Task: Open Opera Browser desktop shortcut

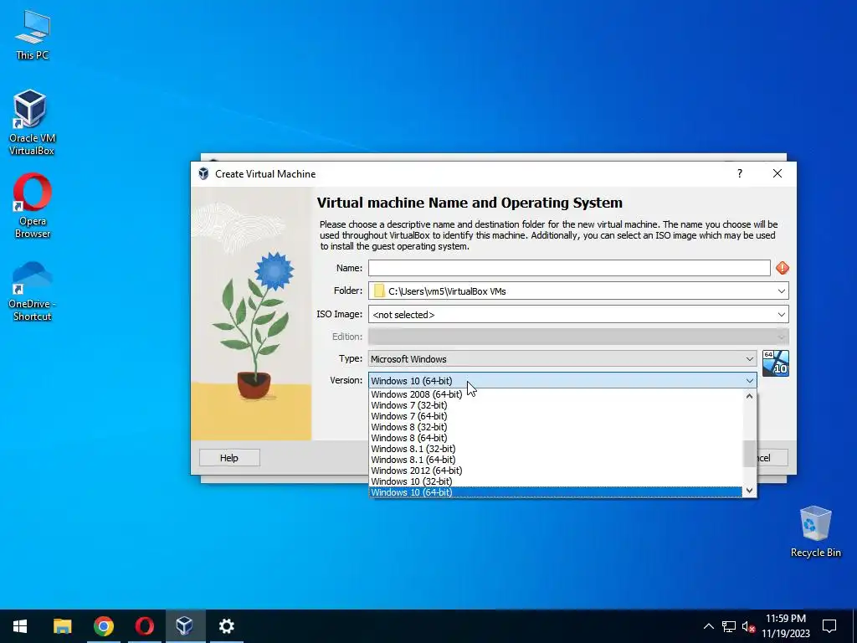Action: pos(33,206)
